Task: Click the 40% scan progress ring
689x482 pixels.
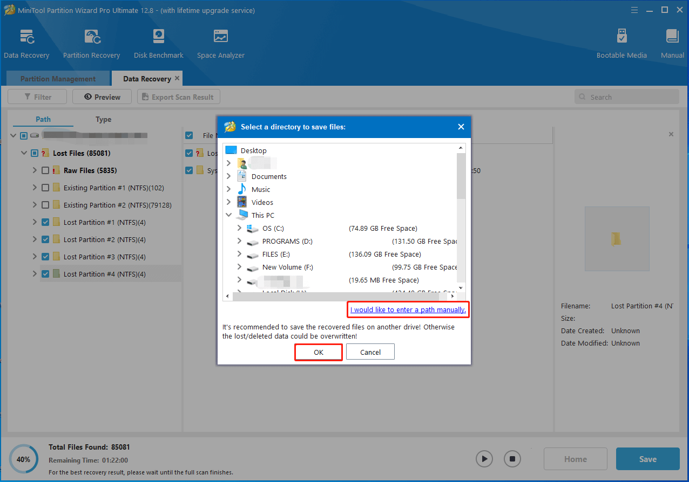Action: [23, 459]
